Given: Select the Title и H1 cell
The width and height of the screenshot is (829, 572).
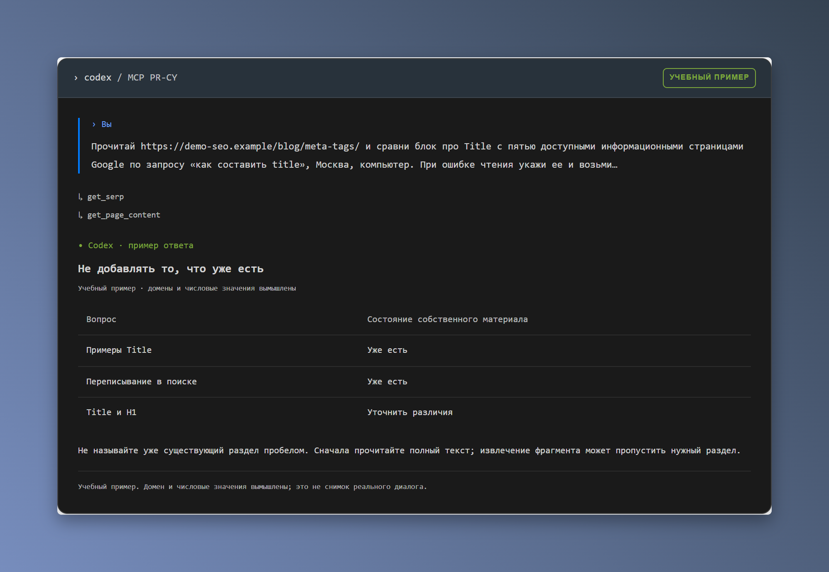Looking at the screenshot, I should click(111, 413).
